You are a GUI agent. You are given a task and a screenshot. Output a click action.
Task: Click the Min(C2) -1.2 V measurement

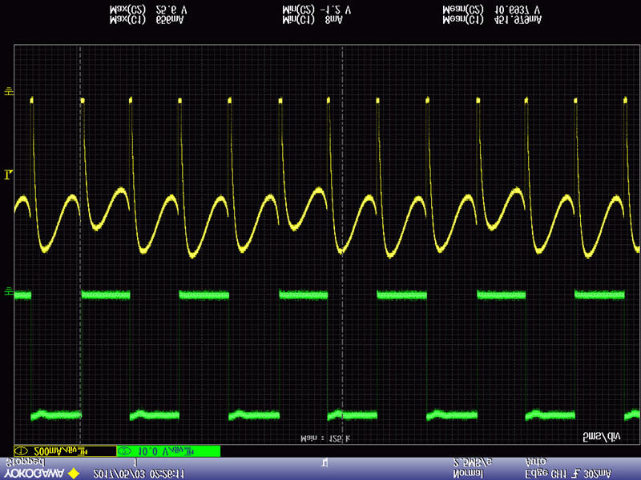coord(316,10)
